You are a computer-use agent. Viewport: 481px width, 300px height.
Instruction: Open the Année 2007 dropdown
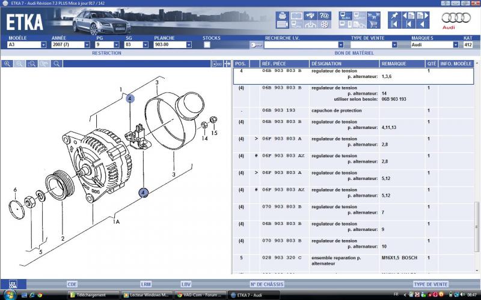87,44
